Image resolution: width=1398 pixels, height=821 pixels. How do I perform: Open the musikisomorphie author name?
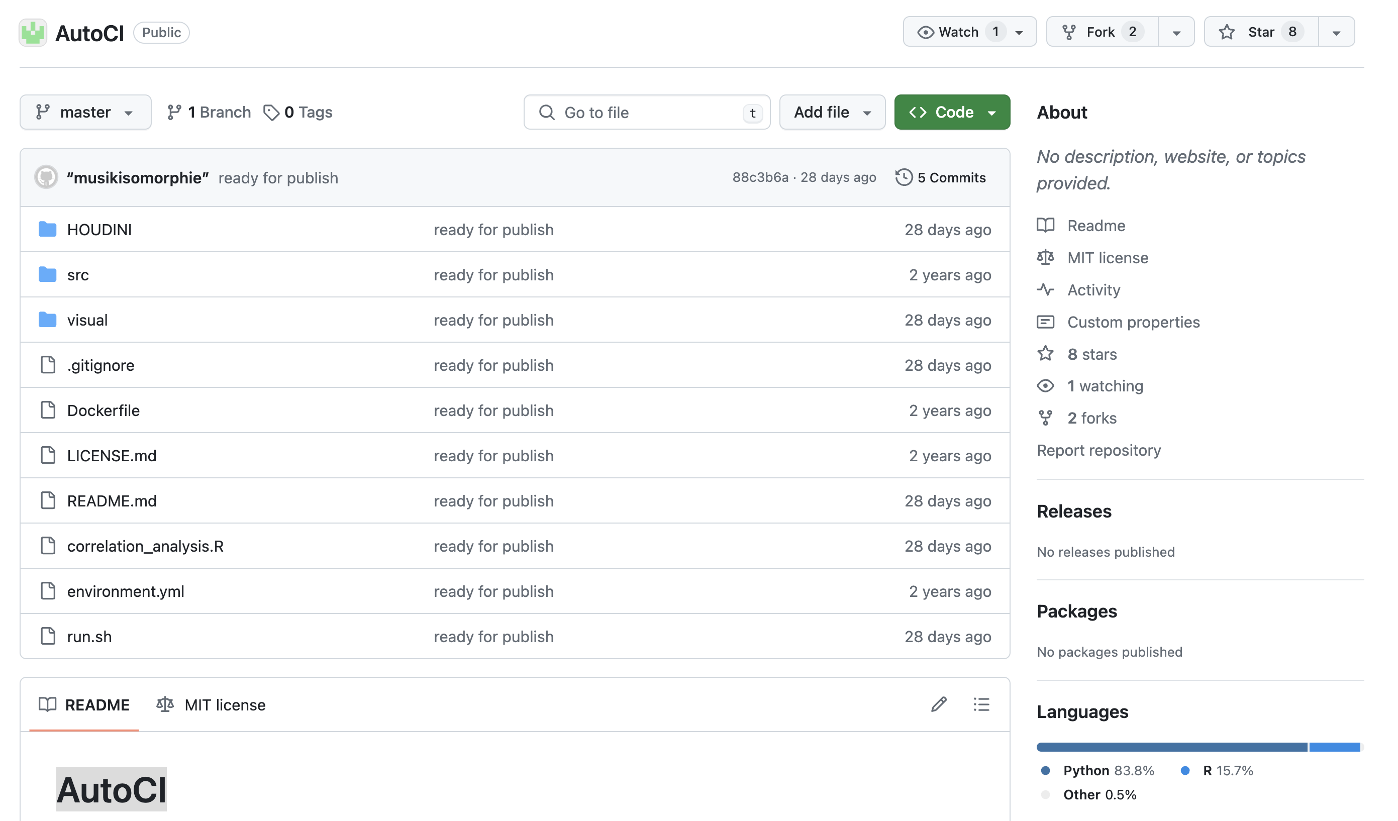pos(138,177)
